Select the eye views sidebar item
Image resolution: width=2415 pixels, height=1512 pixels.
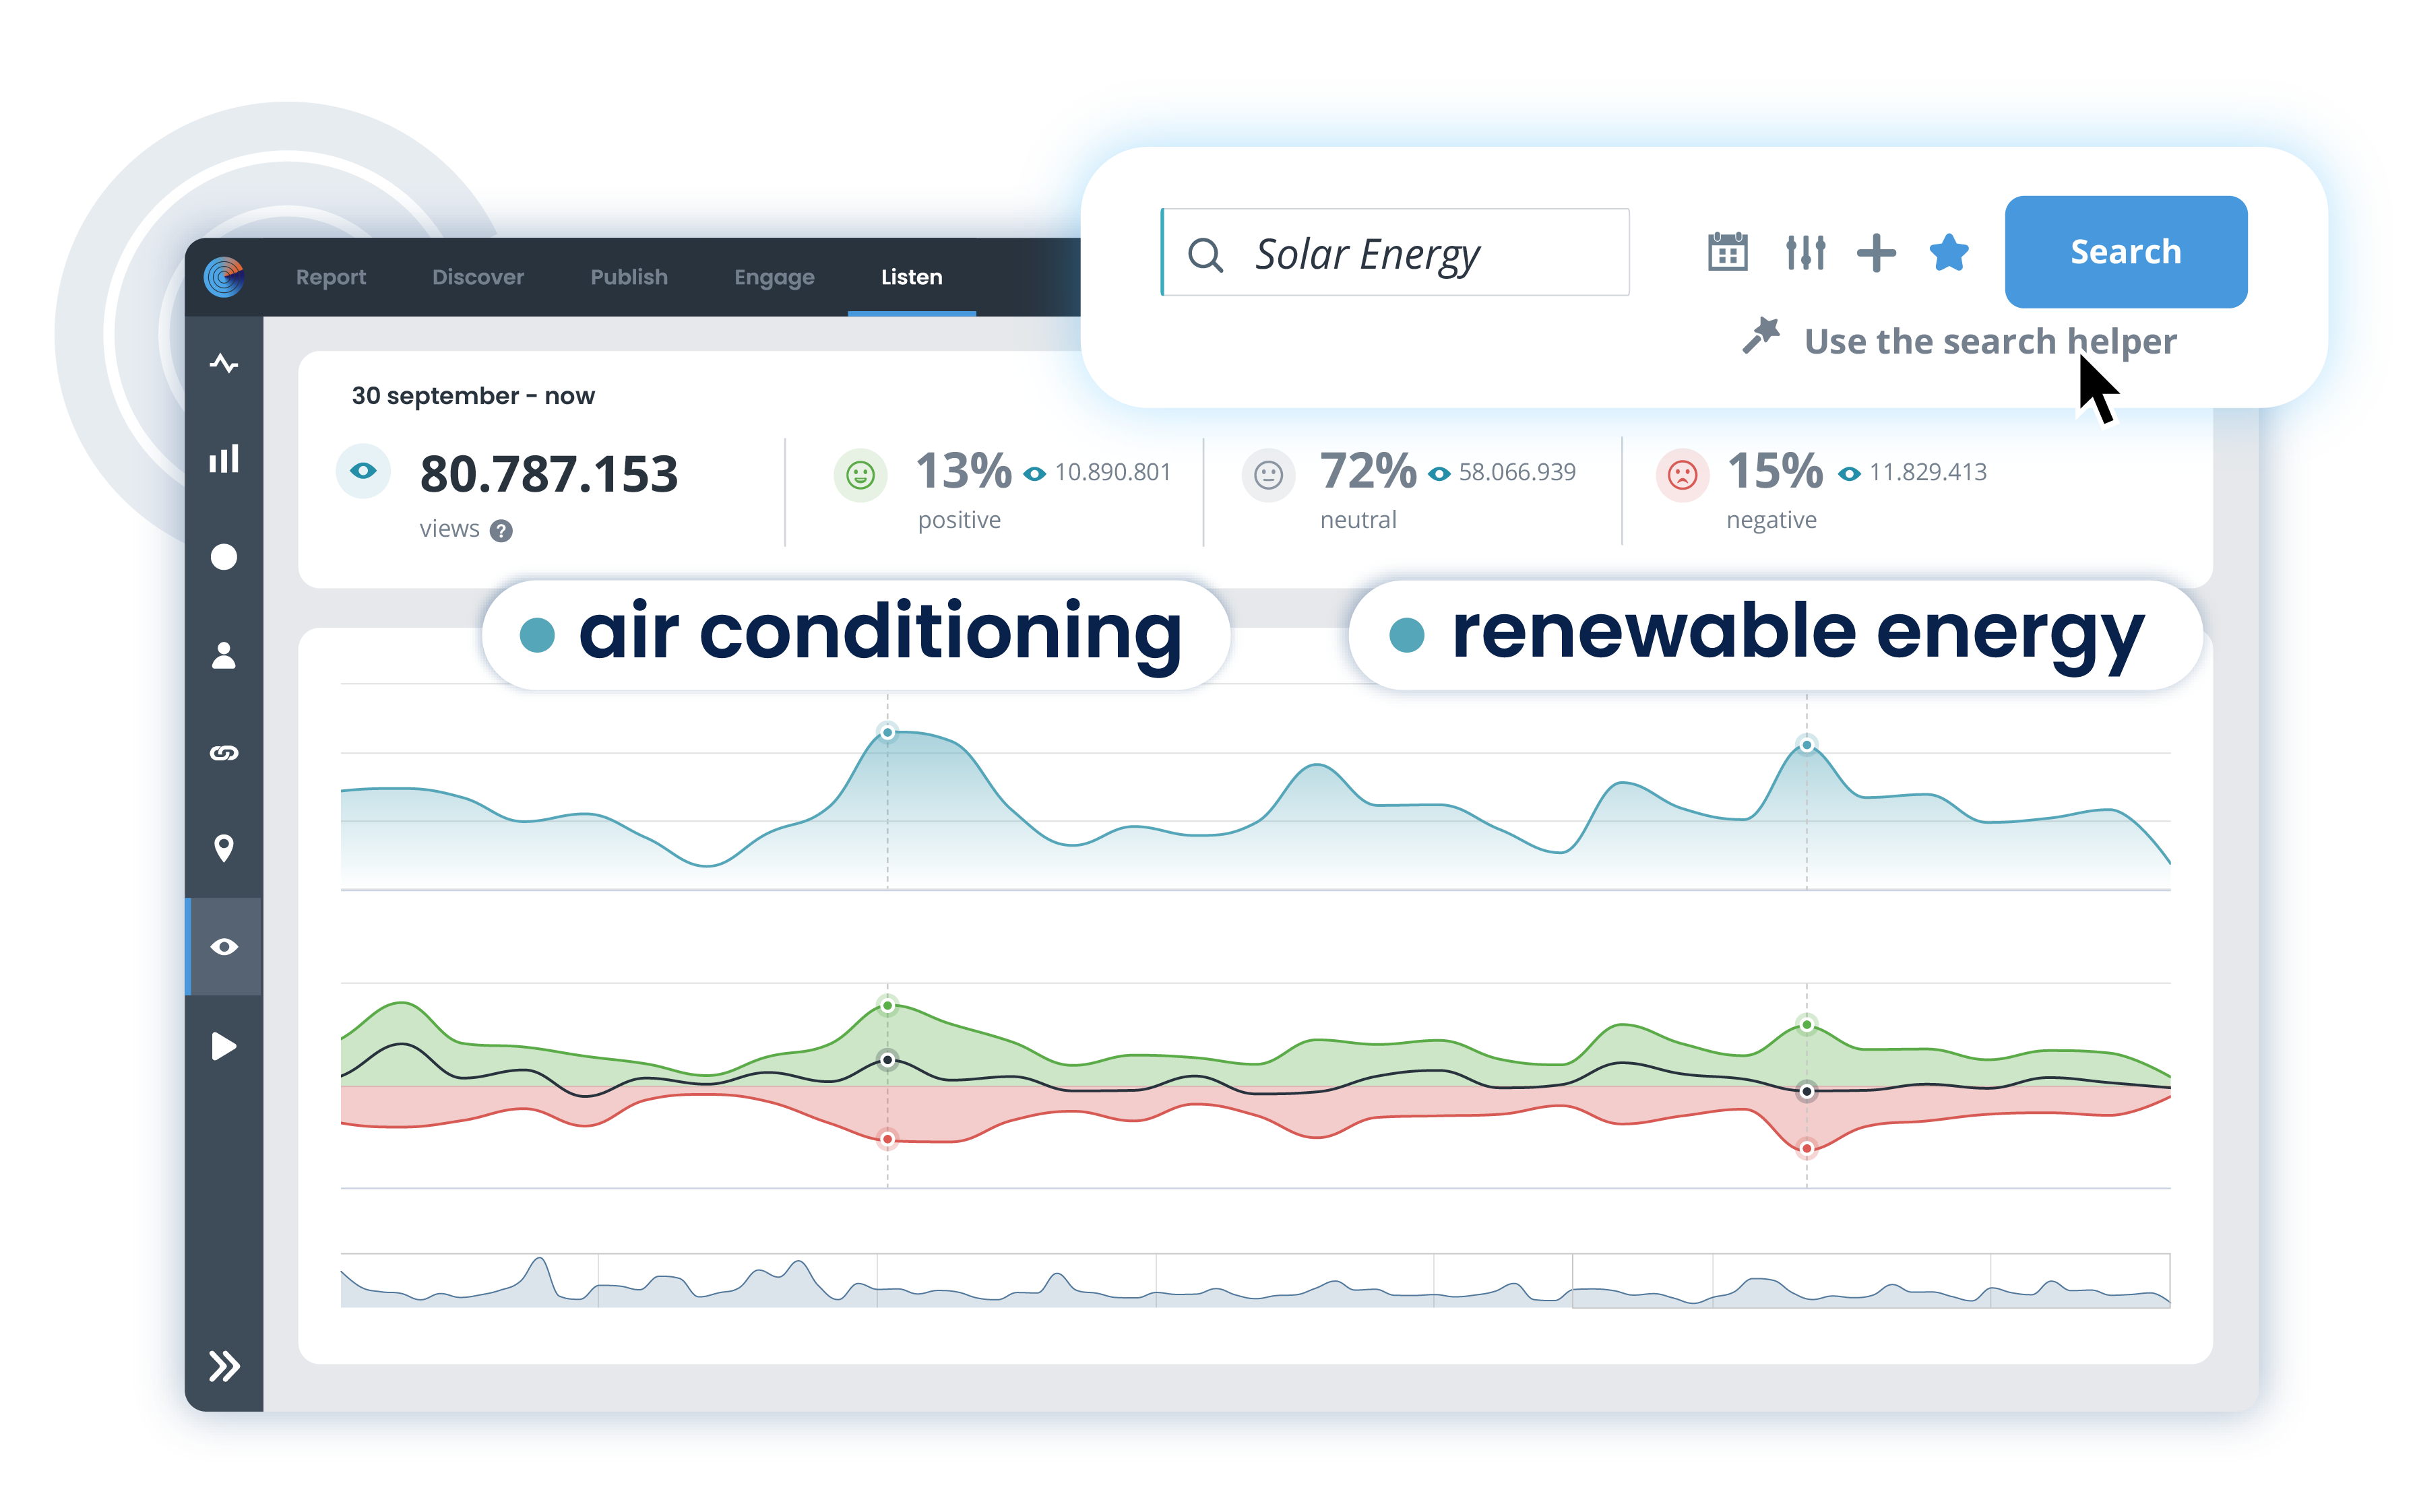[223, 946]
